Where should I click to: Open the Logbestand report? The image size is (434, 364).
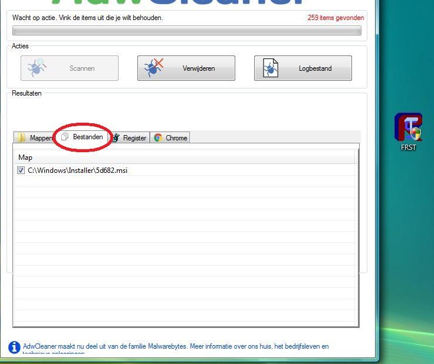[x=303, y=68]
